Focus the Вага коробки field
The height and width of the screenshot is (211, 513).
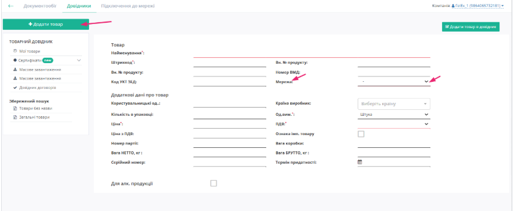[394, 144]
